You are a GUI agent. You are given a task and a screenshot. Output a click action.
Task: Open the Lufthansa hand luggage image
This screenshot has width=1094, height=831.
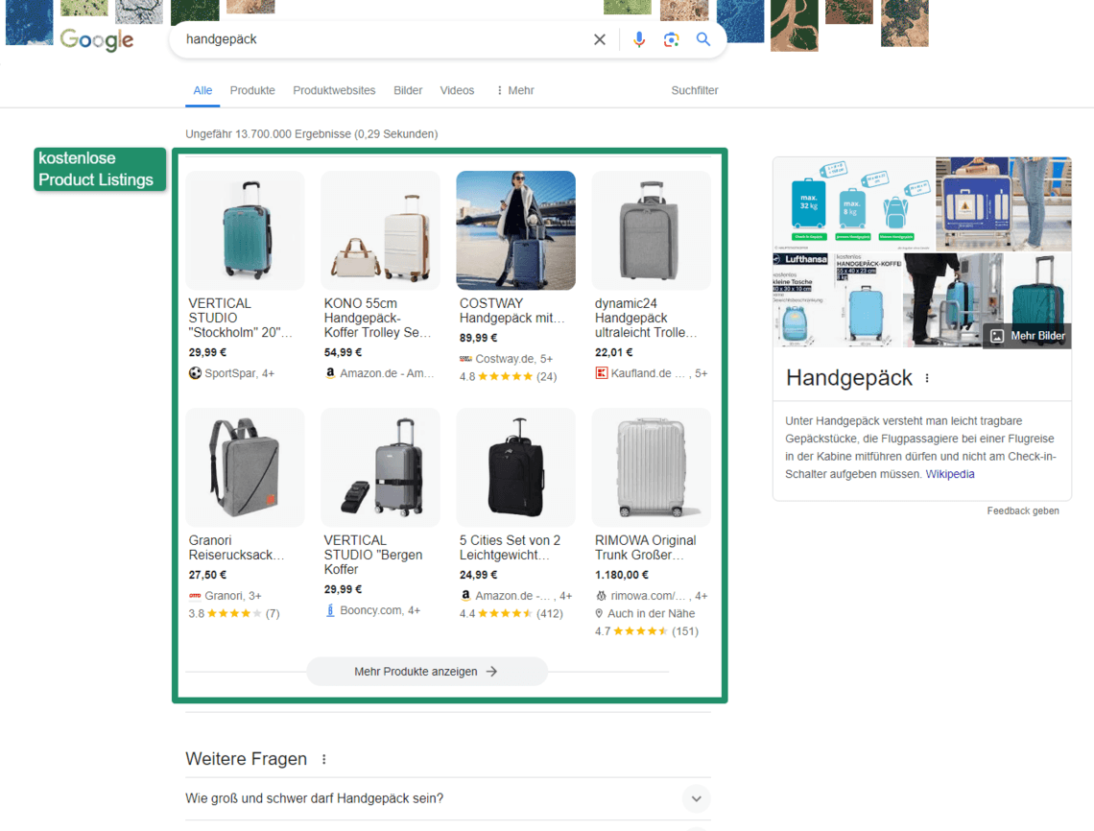tap(837, 300)
